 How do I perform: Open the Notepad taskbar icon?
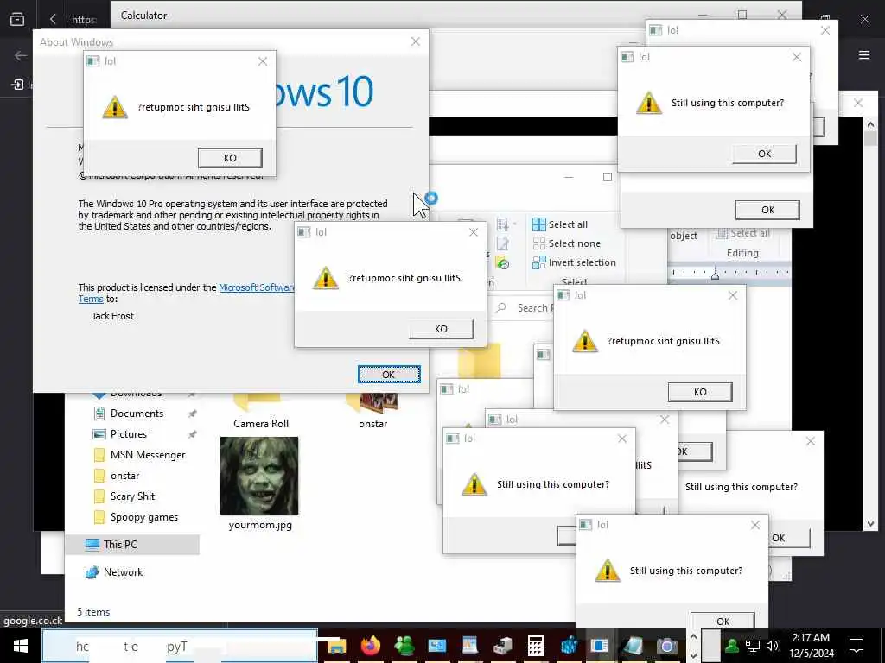[x=634, y=646]
